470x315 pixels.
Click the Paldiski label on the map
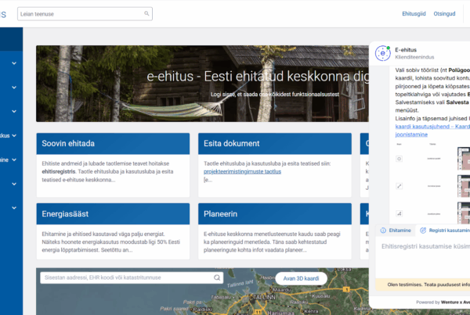pyautogui.click(x=202, y=309)
